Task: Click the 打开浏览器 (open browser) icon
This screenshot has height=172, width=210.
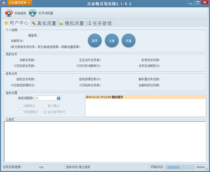Action: coord(33,13)
